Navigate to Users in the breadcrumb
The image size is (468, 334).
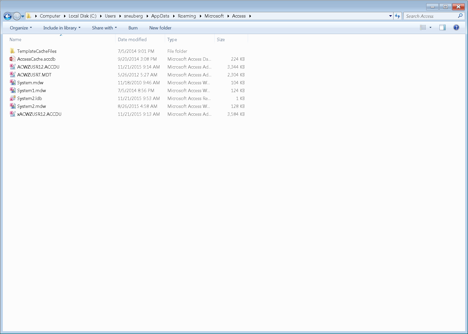pyautogui.click(x=110, y=16)
